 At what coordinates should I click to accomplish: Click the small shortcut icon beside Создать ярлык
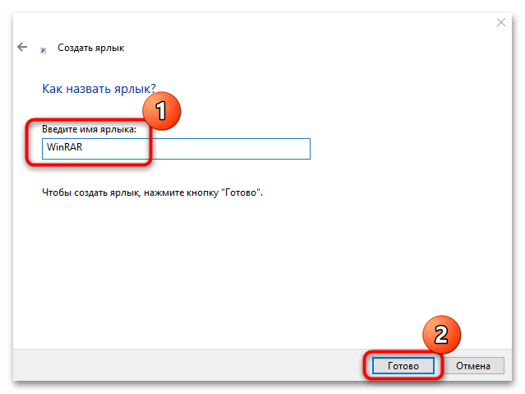[x=43, y=49]
